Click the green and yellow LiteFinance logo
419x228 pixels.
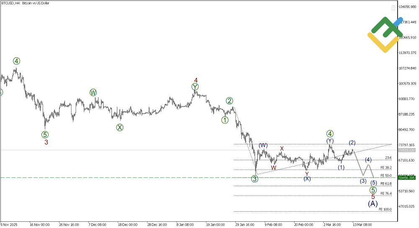(385, 35)
